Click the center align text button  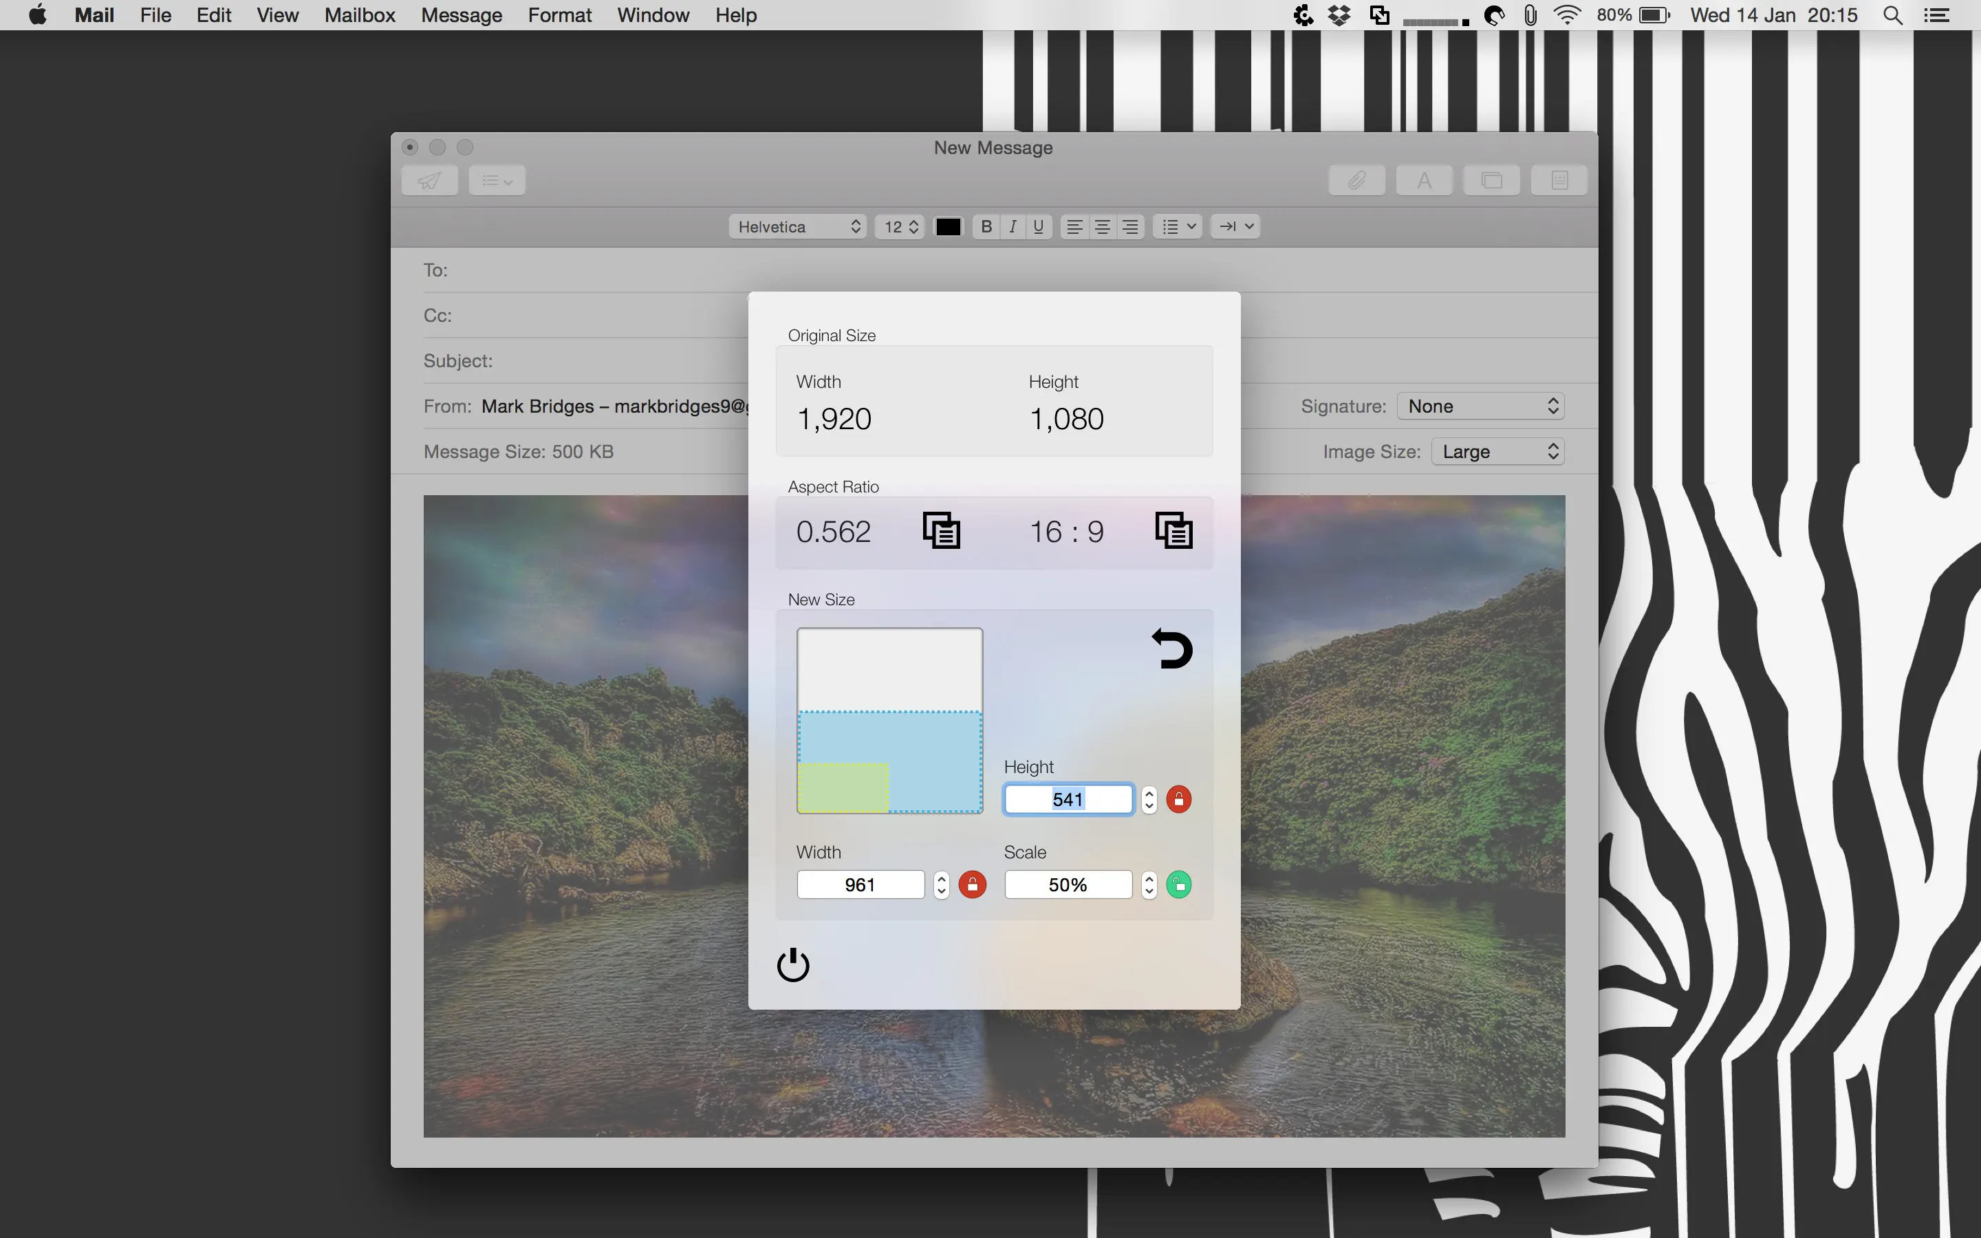point(1103,227)
